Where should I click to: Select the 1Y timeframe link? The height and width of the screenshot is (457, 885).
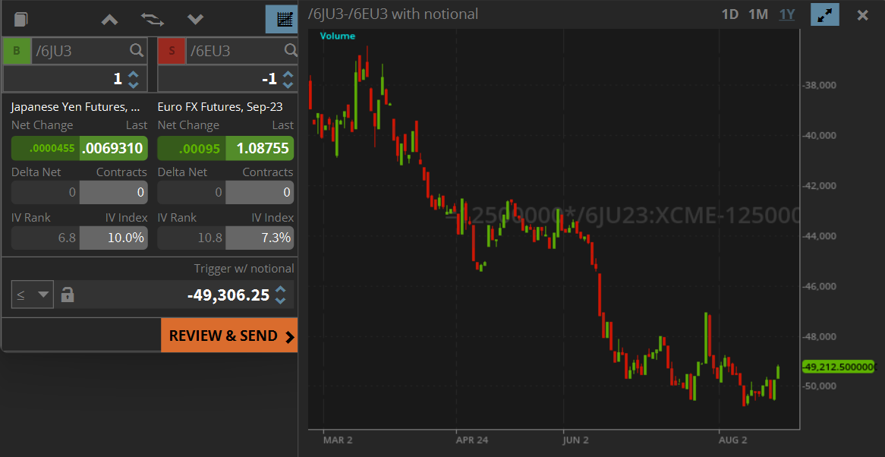[x=786, y=14]
